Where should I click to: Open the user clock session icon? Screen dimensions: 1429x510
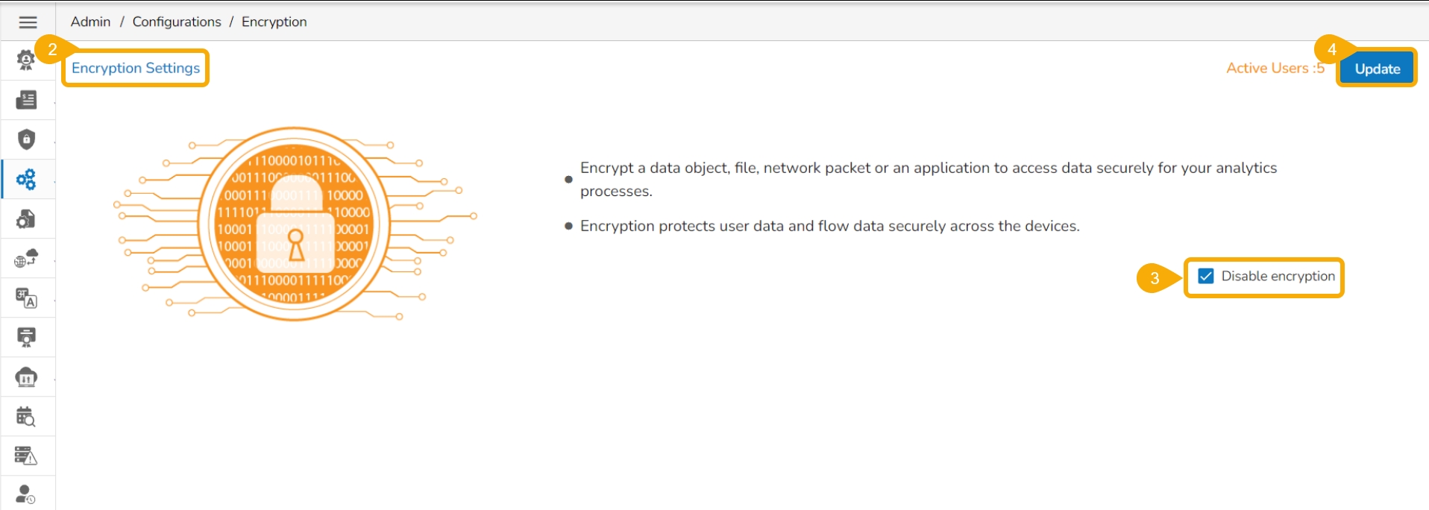point(26,494)
